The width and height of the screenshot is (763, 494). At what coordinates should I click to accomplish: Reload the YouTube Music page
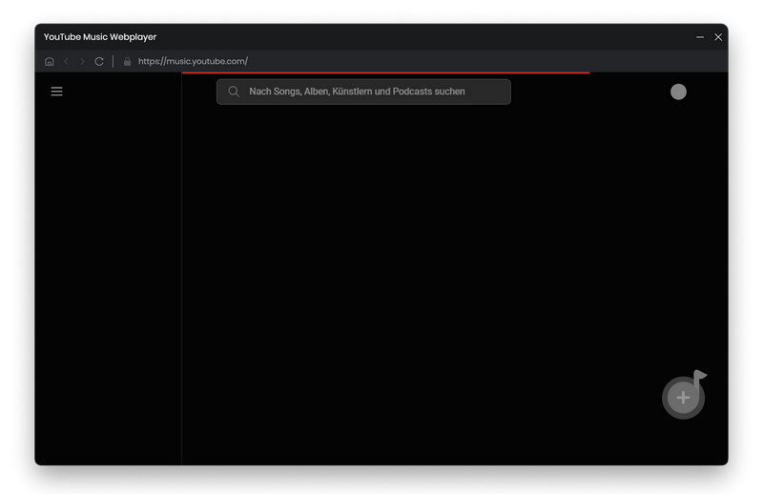[x=99, y=61]
